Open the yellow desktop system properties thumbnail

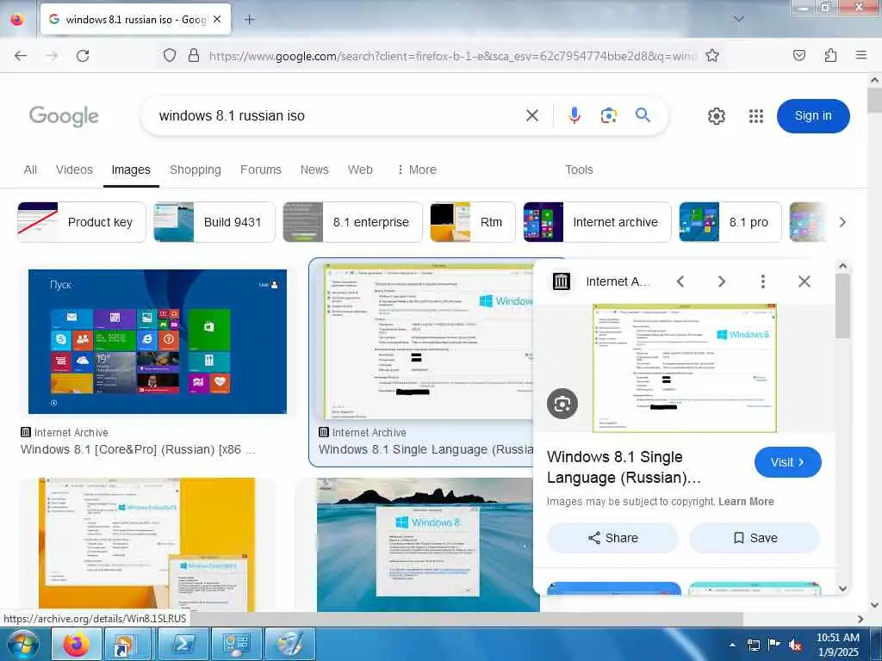click(x=146, y=544)
